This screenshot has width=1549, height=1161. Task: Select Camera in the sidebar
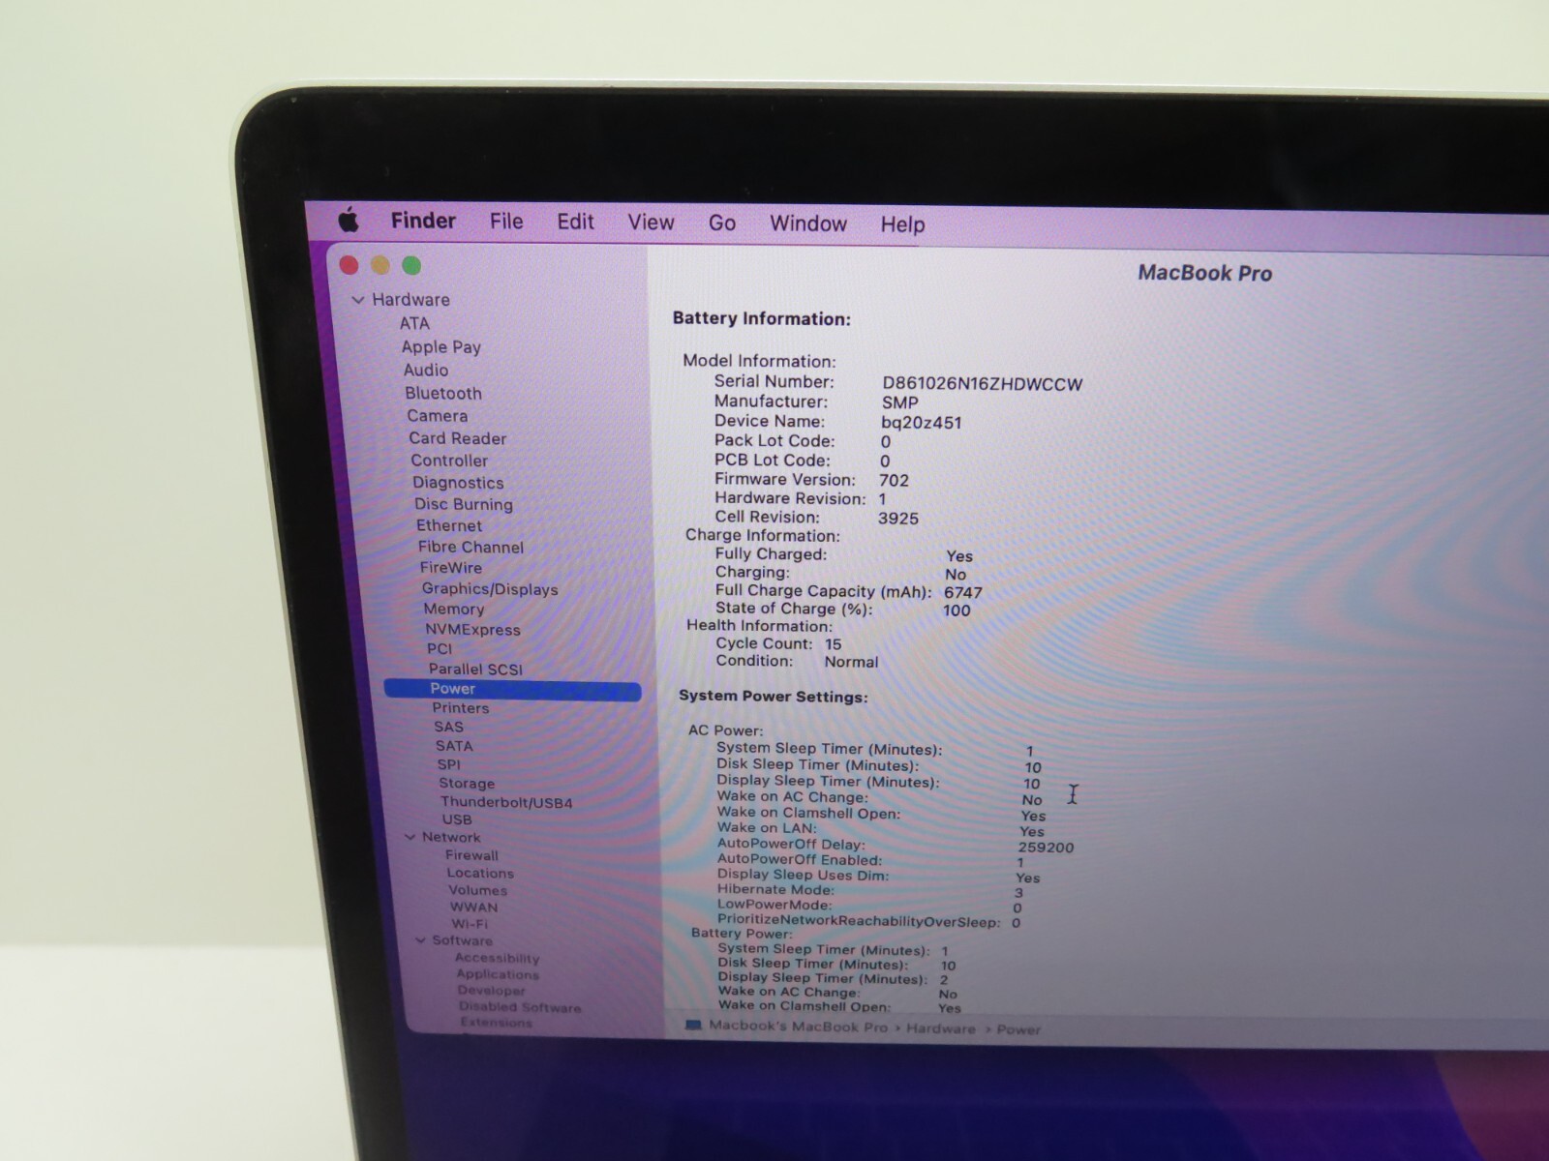tap(438, 415)
